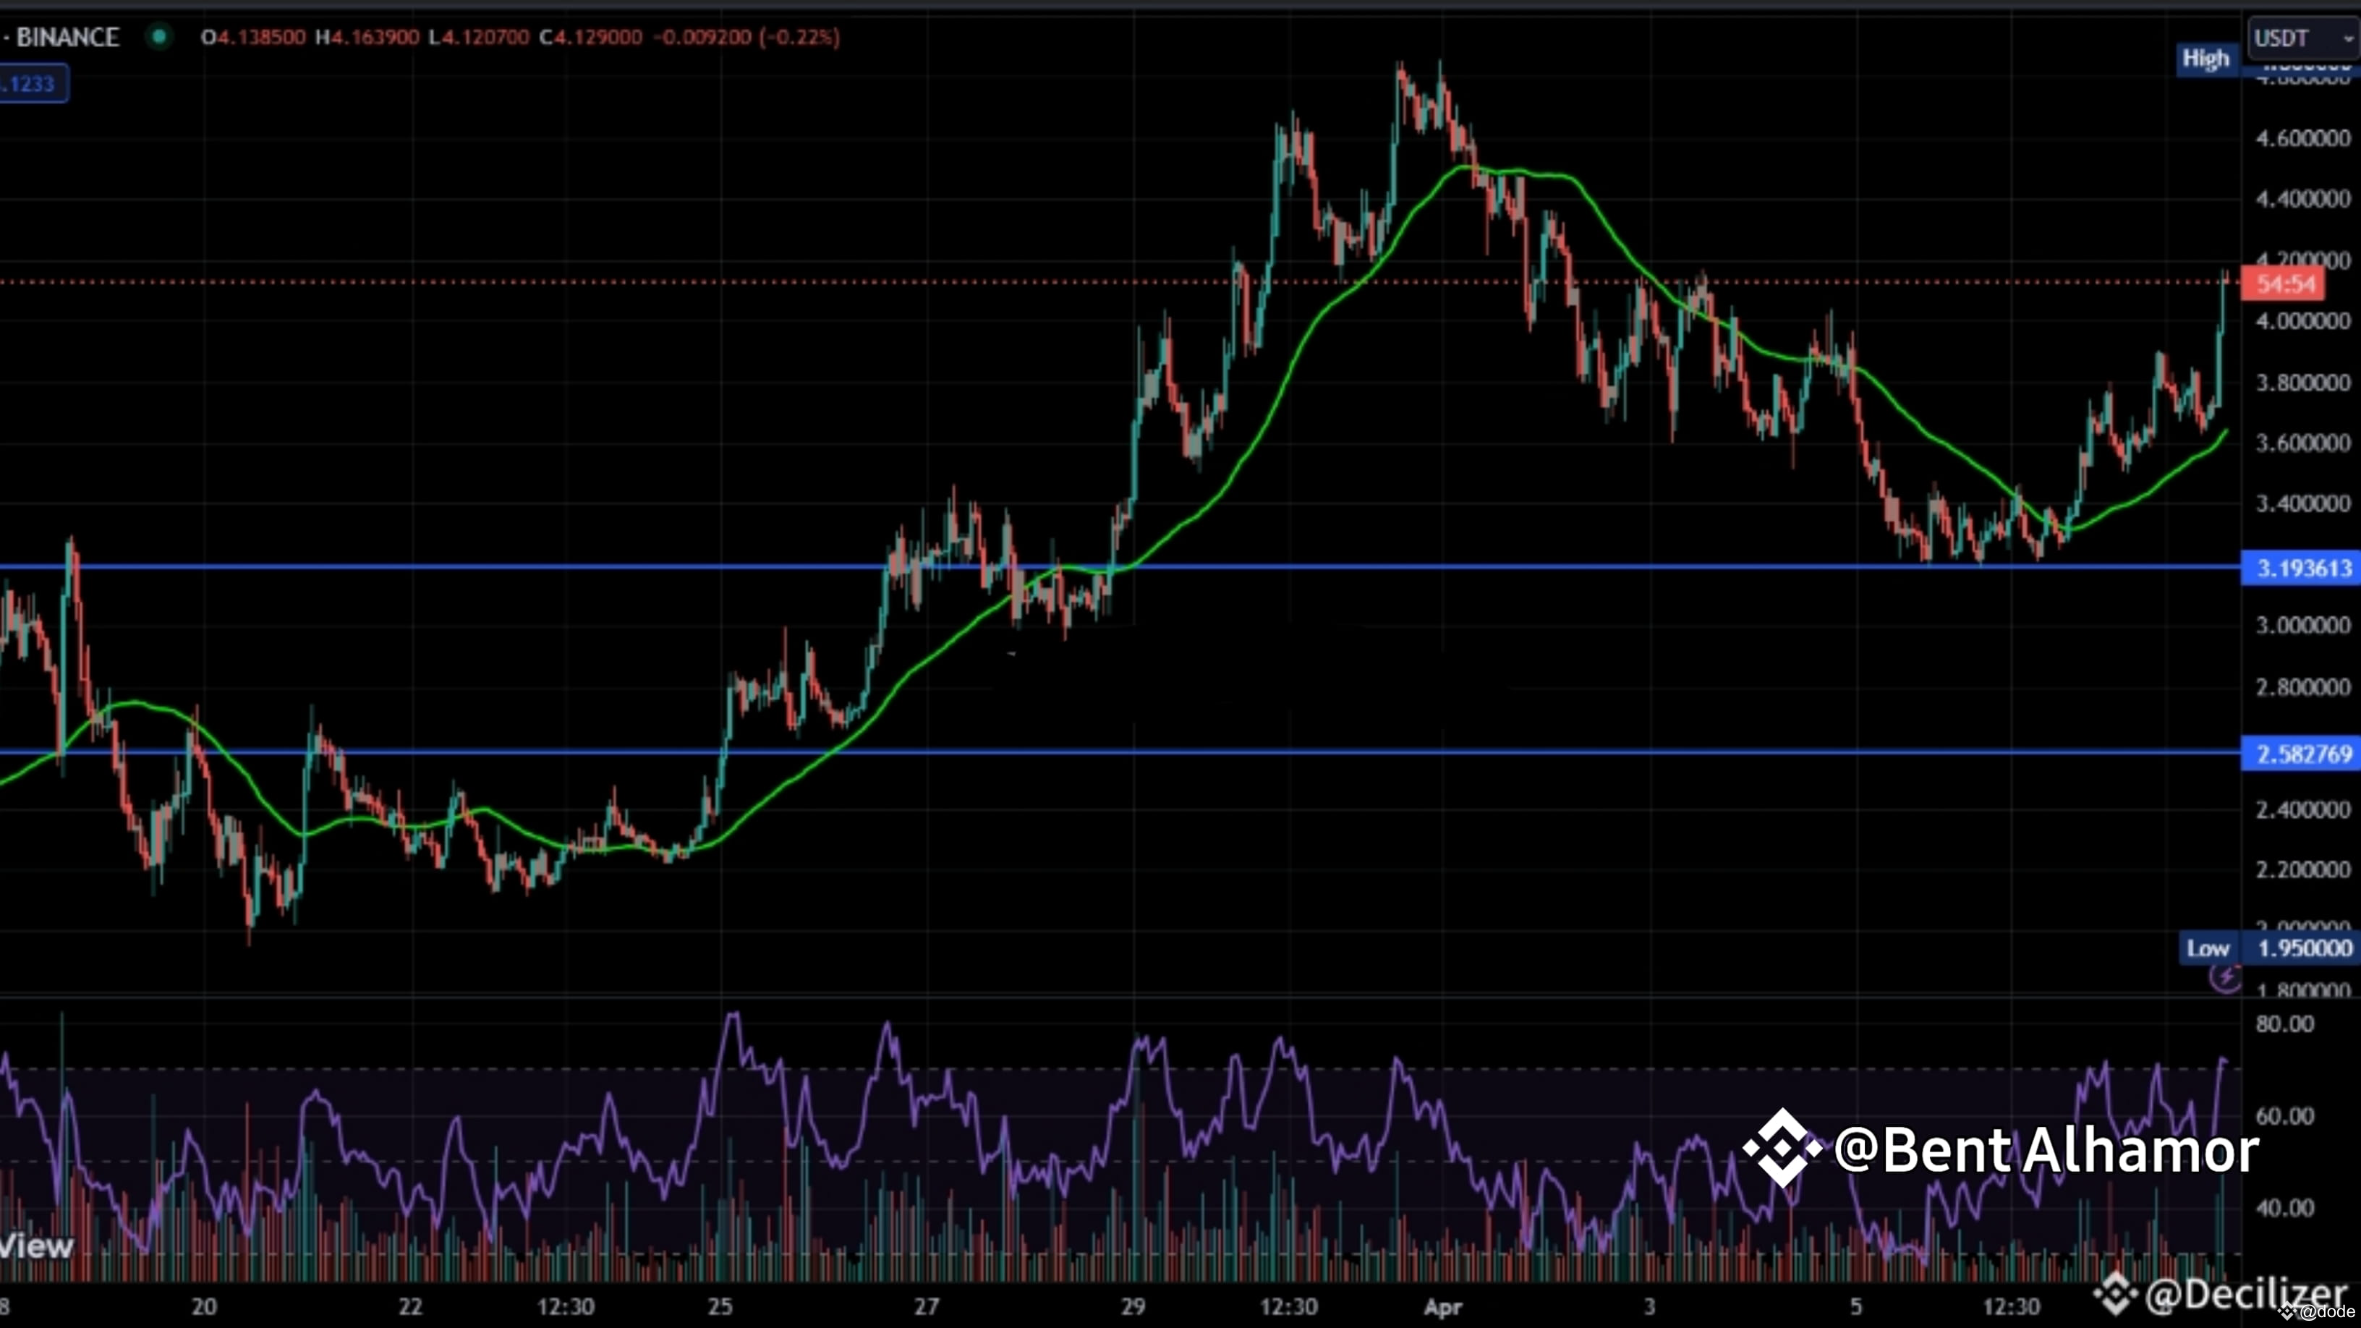The width and height of the screenshot is (2361, 1328).
Task: Click the low value L4.120700
Action: [x=478, y=38]
